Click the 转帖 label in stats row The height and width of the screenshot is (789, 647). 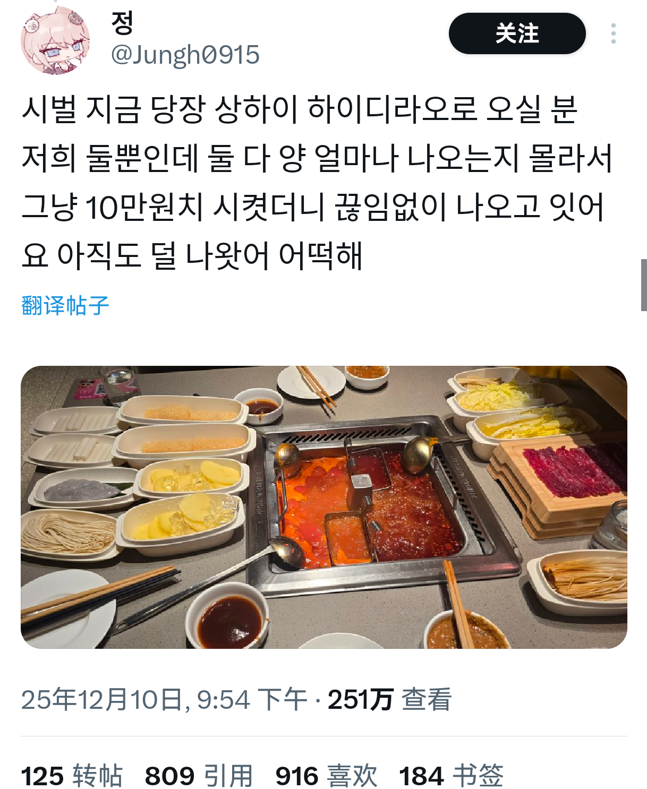point(98,776)
